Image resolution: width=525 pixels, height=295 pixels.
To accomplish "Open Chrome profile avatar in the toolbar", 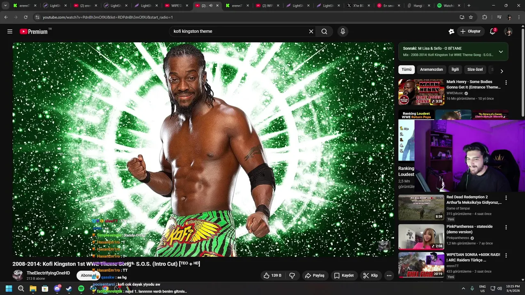I will coord(509,17).
